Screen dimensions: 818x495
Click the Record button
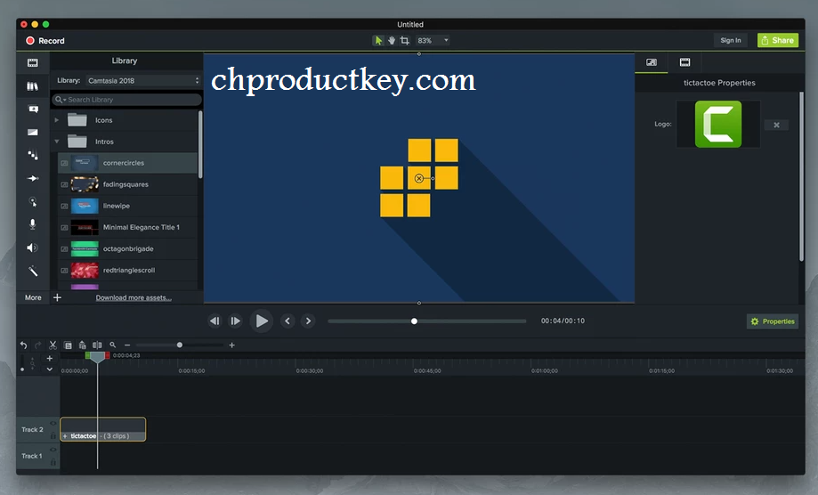[x=45, y=41]
